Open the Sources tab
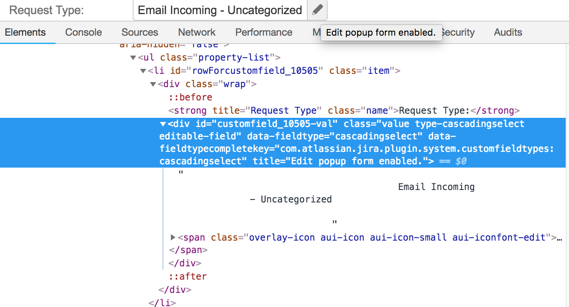 (x=139, y=32)
